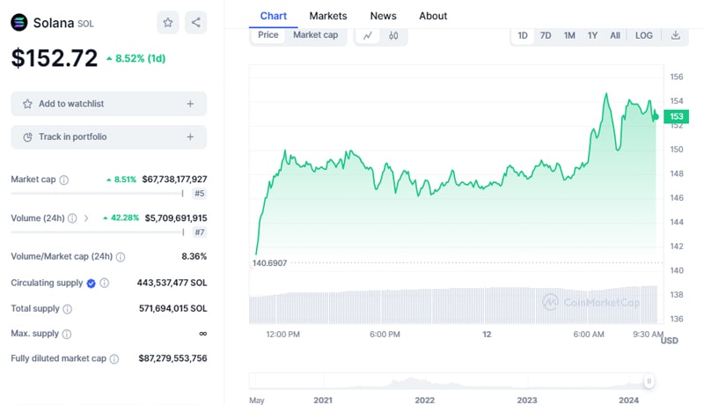This screenshot has height=405, width=704.
Task: Click the #7 volume rank badge
Action: tap(200, 232)
